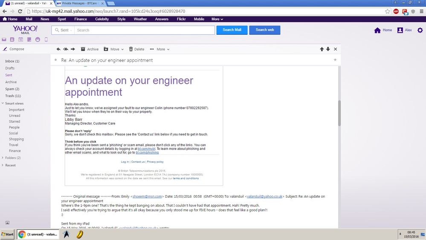Click the Reply arrow in the toolbar
Screen dimensions: 426x240
(x=58, y=49)
